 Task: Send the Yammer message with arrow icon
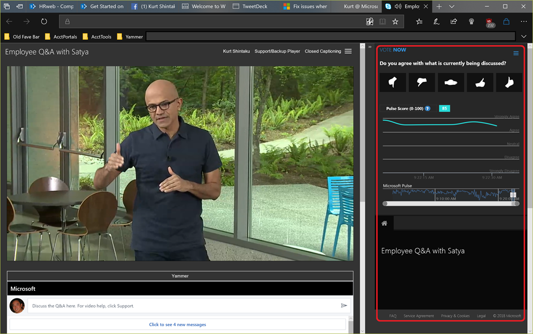344,306
